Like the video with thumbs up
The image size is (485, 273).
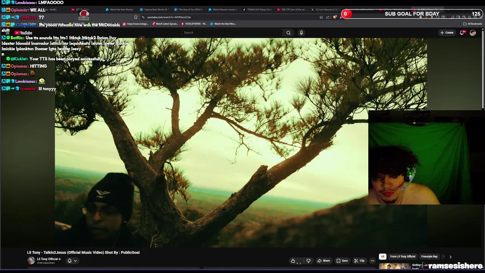pos(293,260)
